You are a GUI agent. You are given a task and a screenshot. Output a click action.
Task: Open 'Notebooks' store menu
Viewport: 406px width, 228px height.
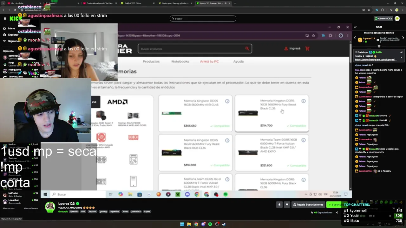(180, 61)
